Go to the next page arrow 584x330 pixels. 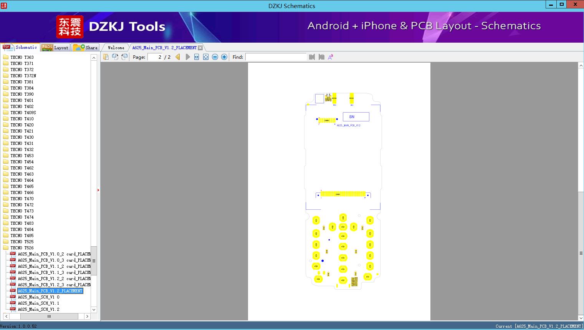click(x=187, y=57)
